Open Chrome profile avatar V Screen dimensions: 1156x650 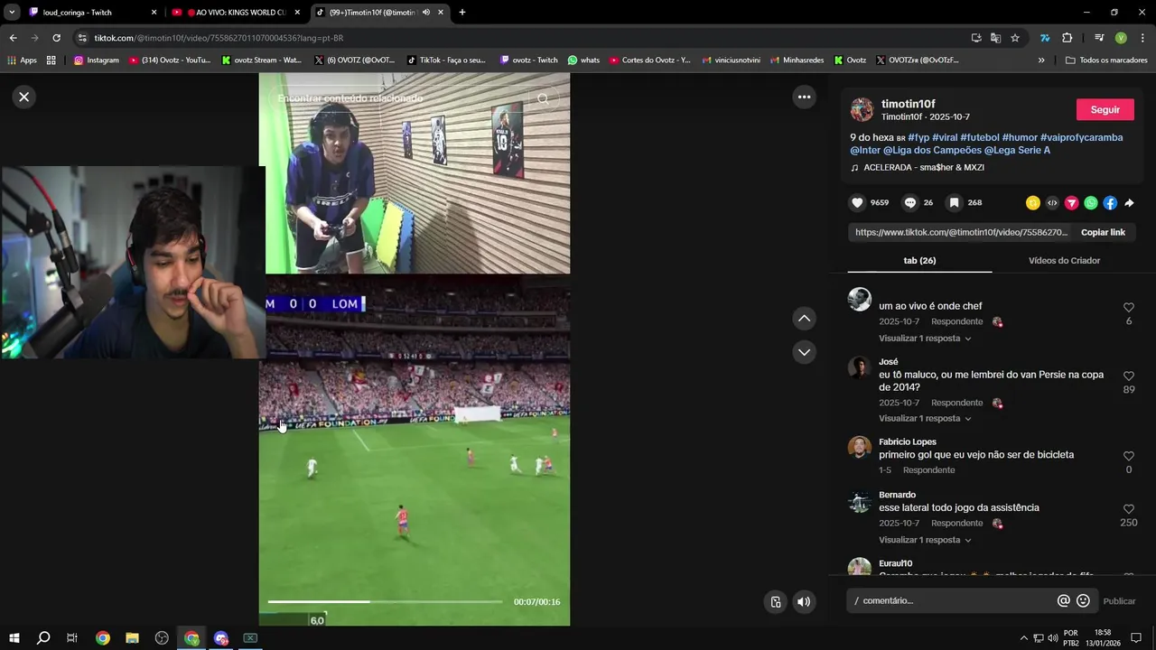1121,38
